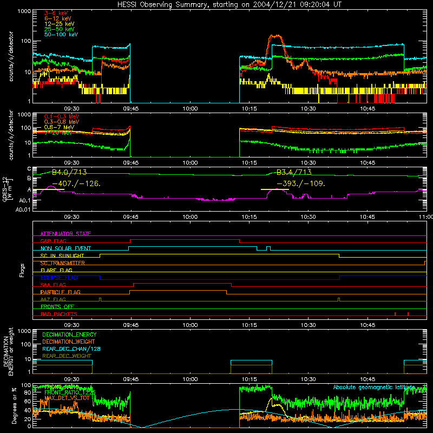Click the B tick label on GOES axis
Screen dimensions: 433x433
pyautogui.click(x=29, y=179)
